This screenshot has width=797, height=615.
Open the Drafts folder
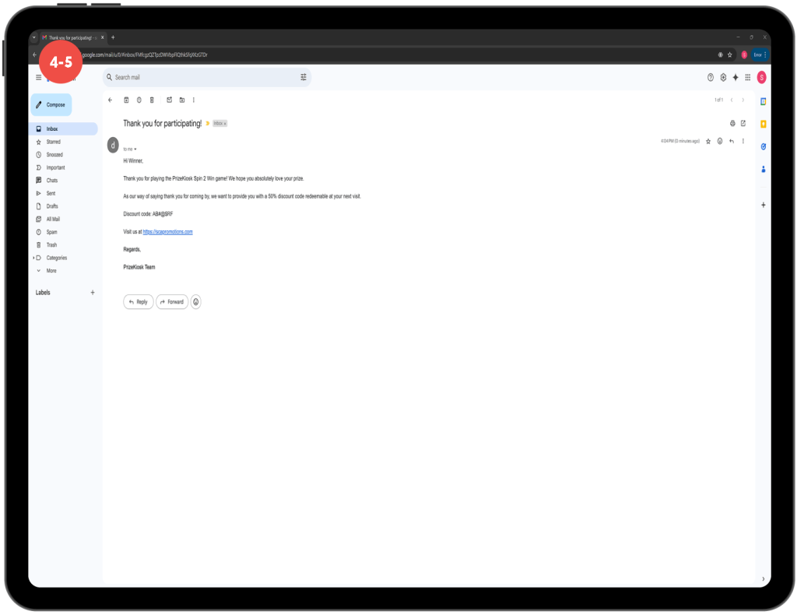click(52, 206)
